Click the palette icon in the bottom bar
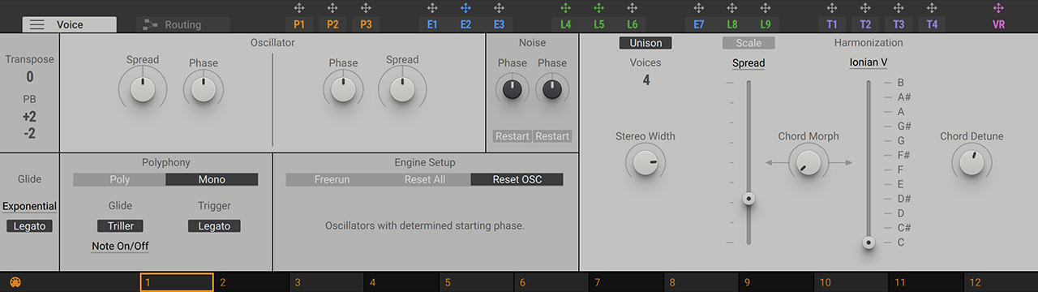The height and width of the screenshot is (292, 1038). pos(15,283)
